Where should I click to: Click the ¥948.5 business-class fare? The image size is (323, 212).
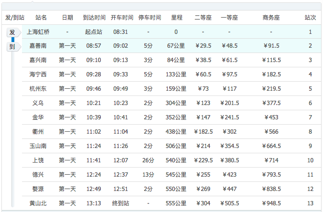[x=271, y=203]
